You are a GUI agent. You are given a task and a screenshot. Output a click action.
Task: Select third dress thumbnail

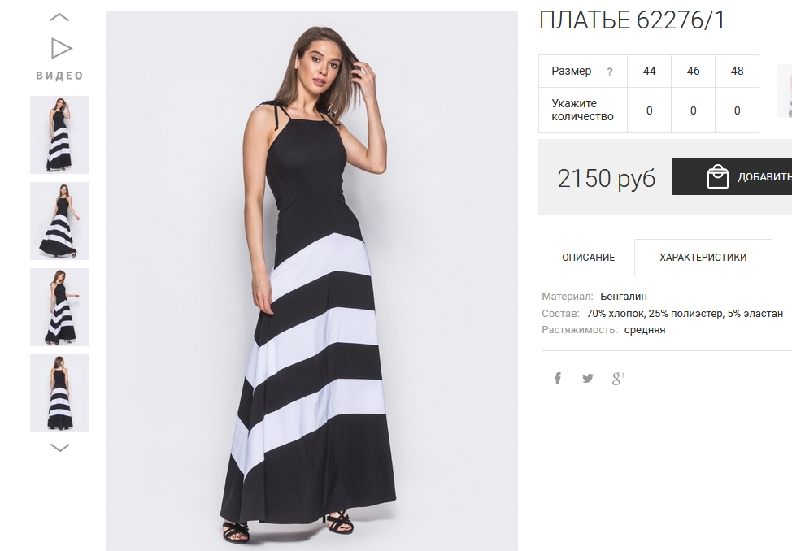point(59,307)
